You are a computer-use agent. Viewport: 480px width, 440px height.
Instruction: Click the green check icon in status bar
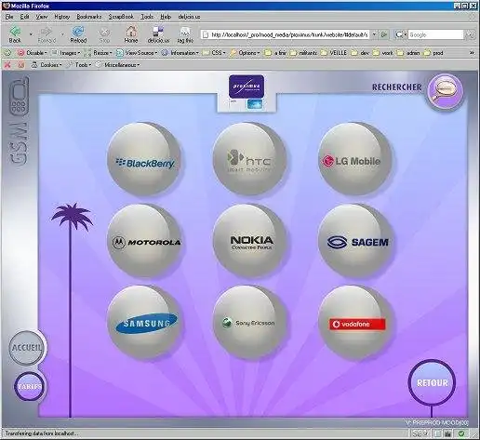(x=461, y=433)
